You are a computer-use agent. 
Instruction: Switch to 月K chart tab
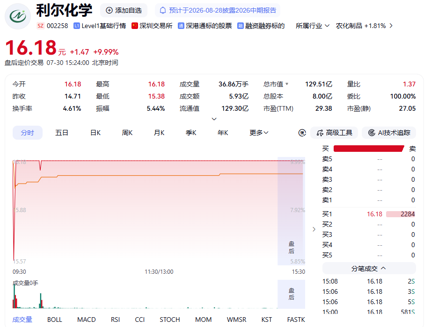159,133
